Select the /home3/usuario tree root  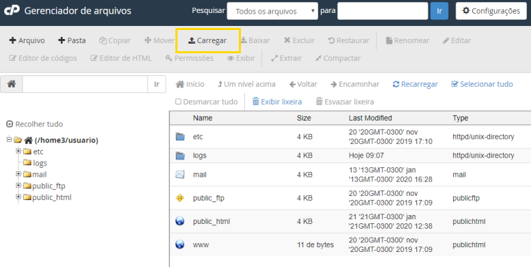pos(66,140)
